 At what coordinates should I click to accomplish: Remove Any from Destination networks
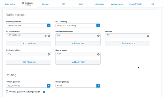(x=98, y=36)
